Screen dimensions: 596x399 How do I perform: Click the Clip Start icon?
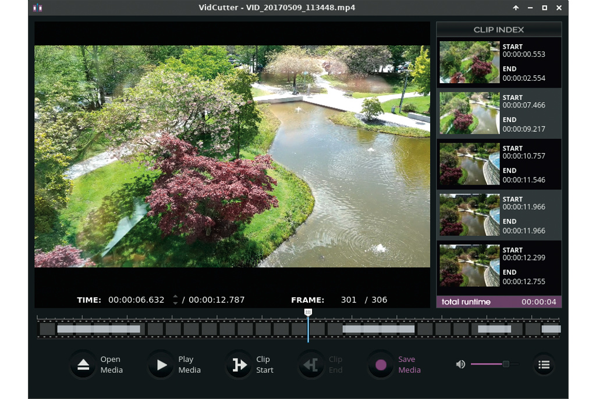click(239, 365)
